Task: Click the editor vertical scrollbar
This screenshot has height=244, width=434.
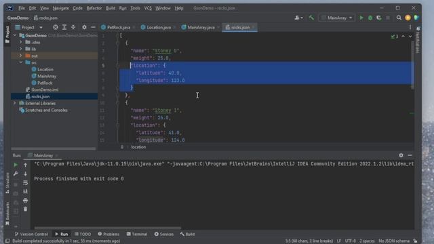Action: (412, 65)
